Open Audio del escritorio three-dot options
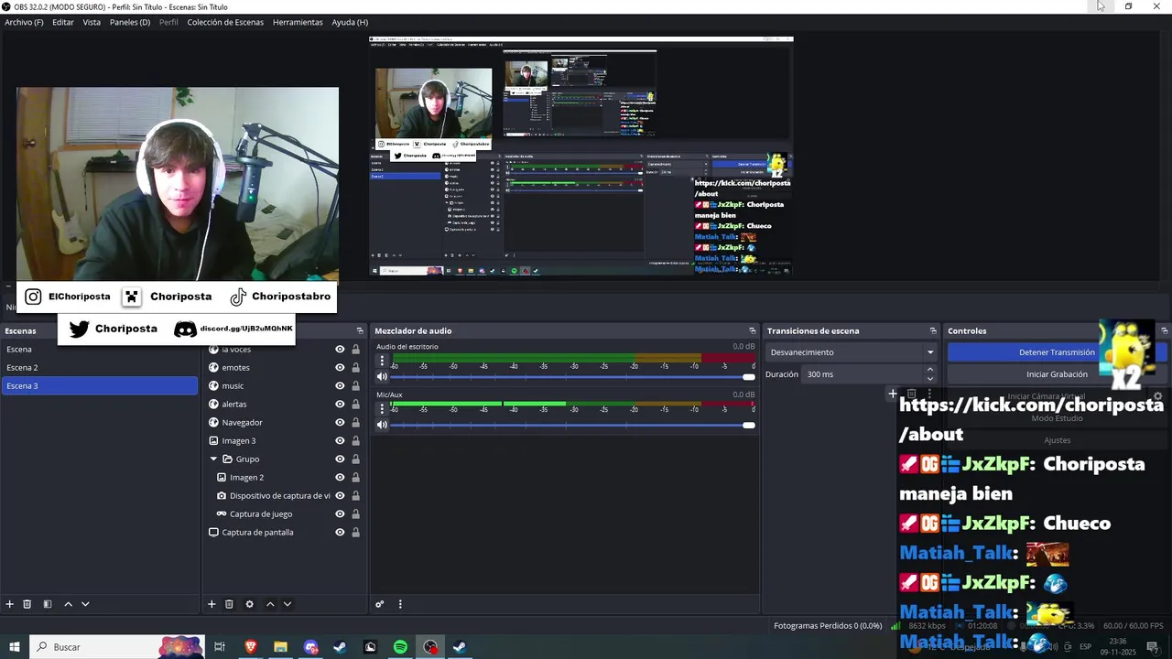Image resolution: width=1172 pixels, height=659 pixels. 382,361
